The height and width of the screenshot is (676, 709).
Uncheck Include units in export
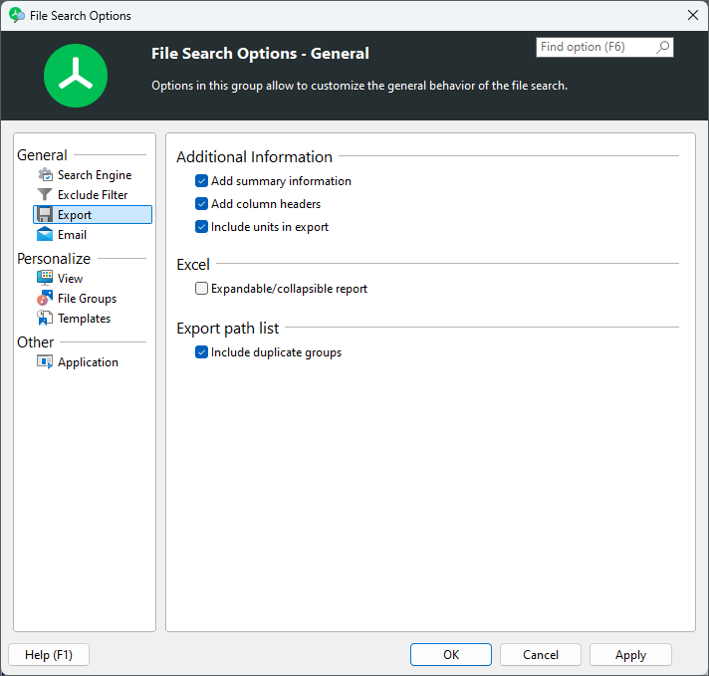point(202,227)
